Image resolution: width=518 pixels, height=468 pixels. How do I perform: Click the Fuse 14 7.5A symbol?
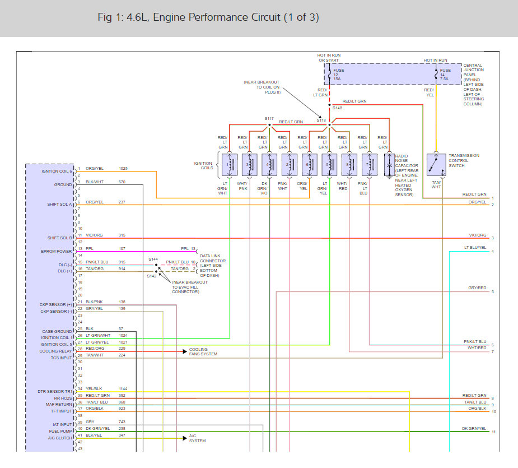point(436,75)
